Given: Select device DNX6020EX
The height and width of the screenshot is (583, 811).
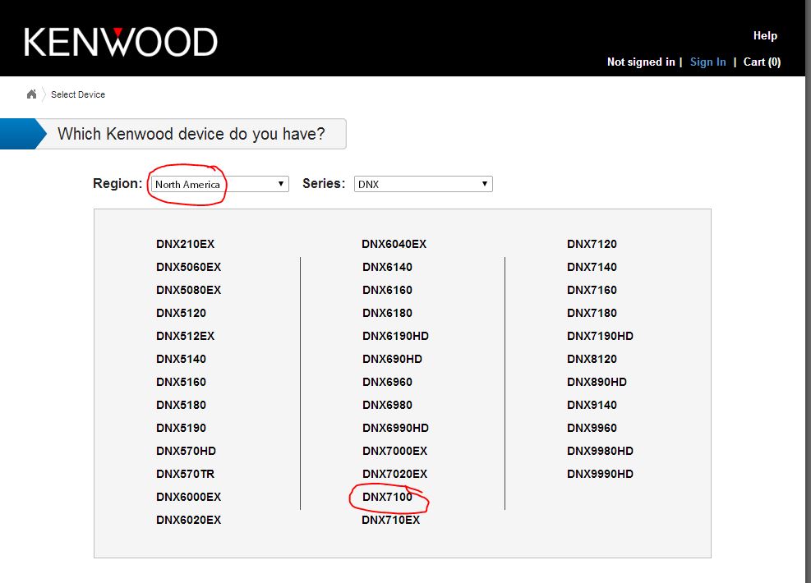Looking at the screenshot, I should (x=189, y=520).
